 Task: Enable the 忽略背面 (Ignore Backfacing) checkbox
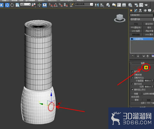click(132, 75)
